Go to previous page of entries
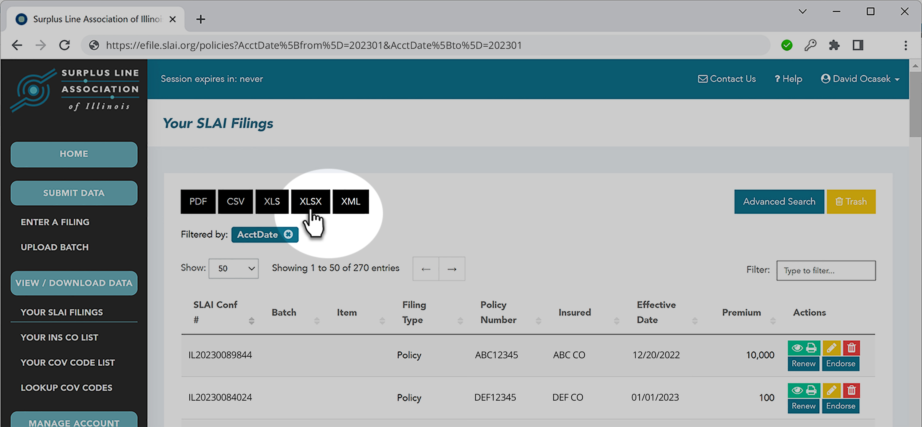Viewport: 922px width, 427px height. tap(426, 269)
